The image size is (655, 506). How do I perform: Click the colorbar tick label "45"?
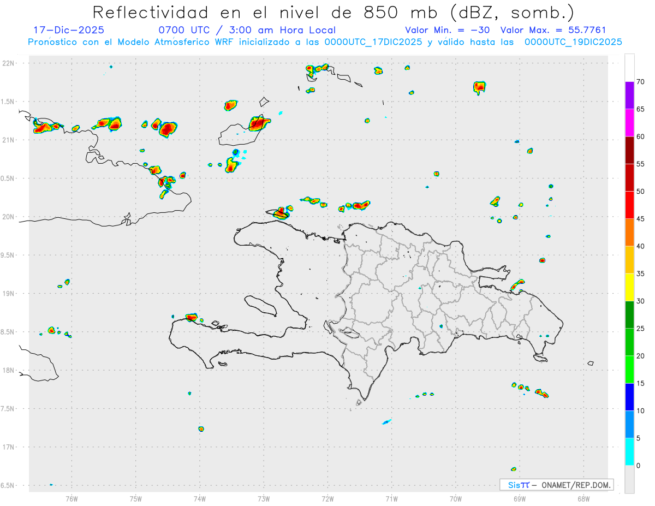[x=641, y=219]
